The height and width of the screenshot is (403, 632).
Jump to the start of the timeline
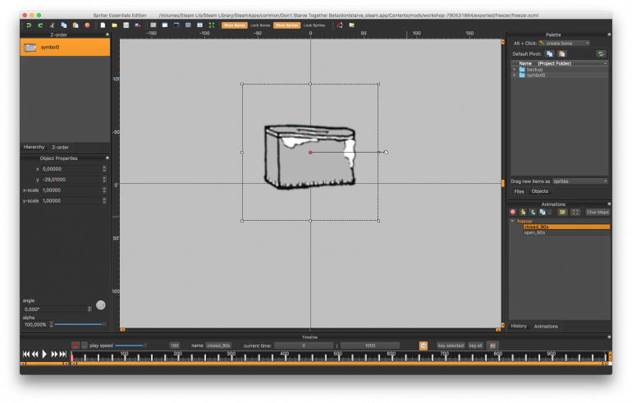pos(26,354)
